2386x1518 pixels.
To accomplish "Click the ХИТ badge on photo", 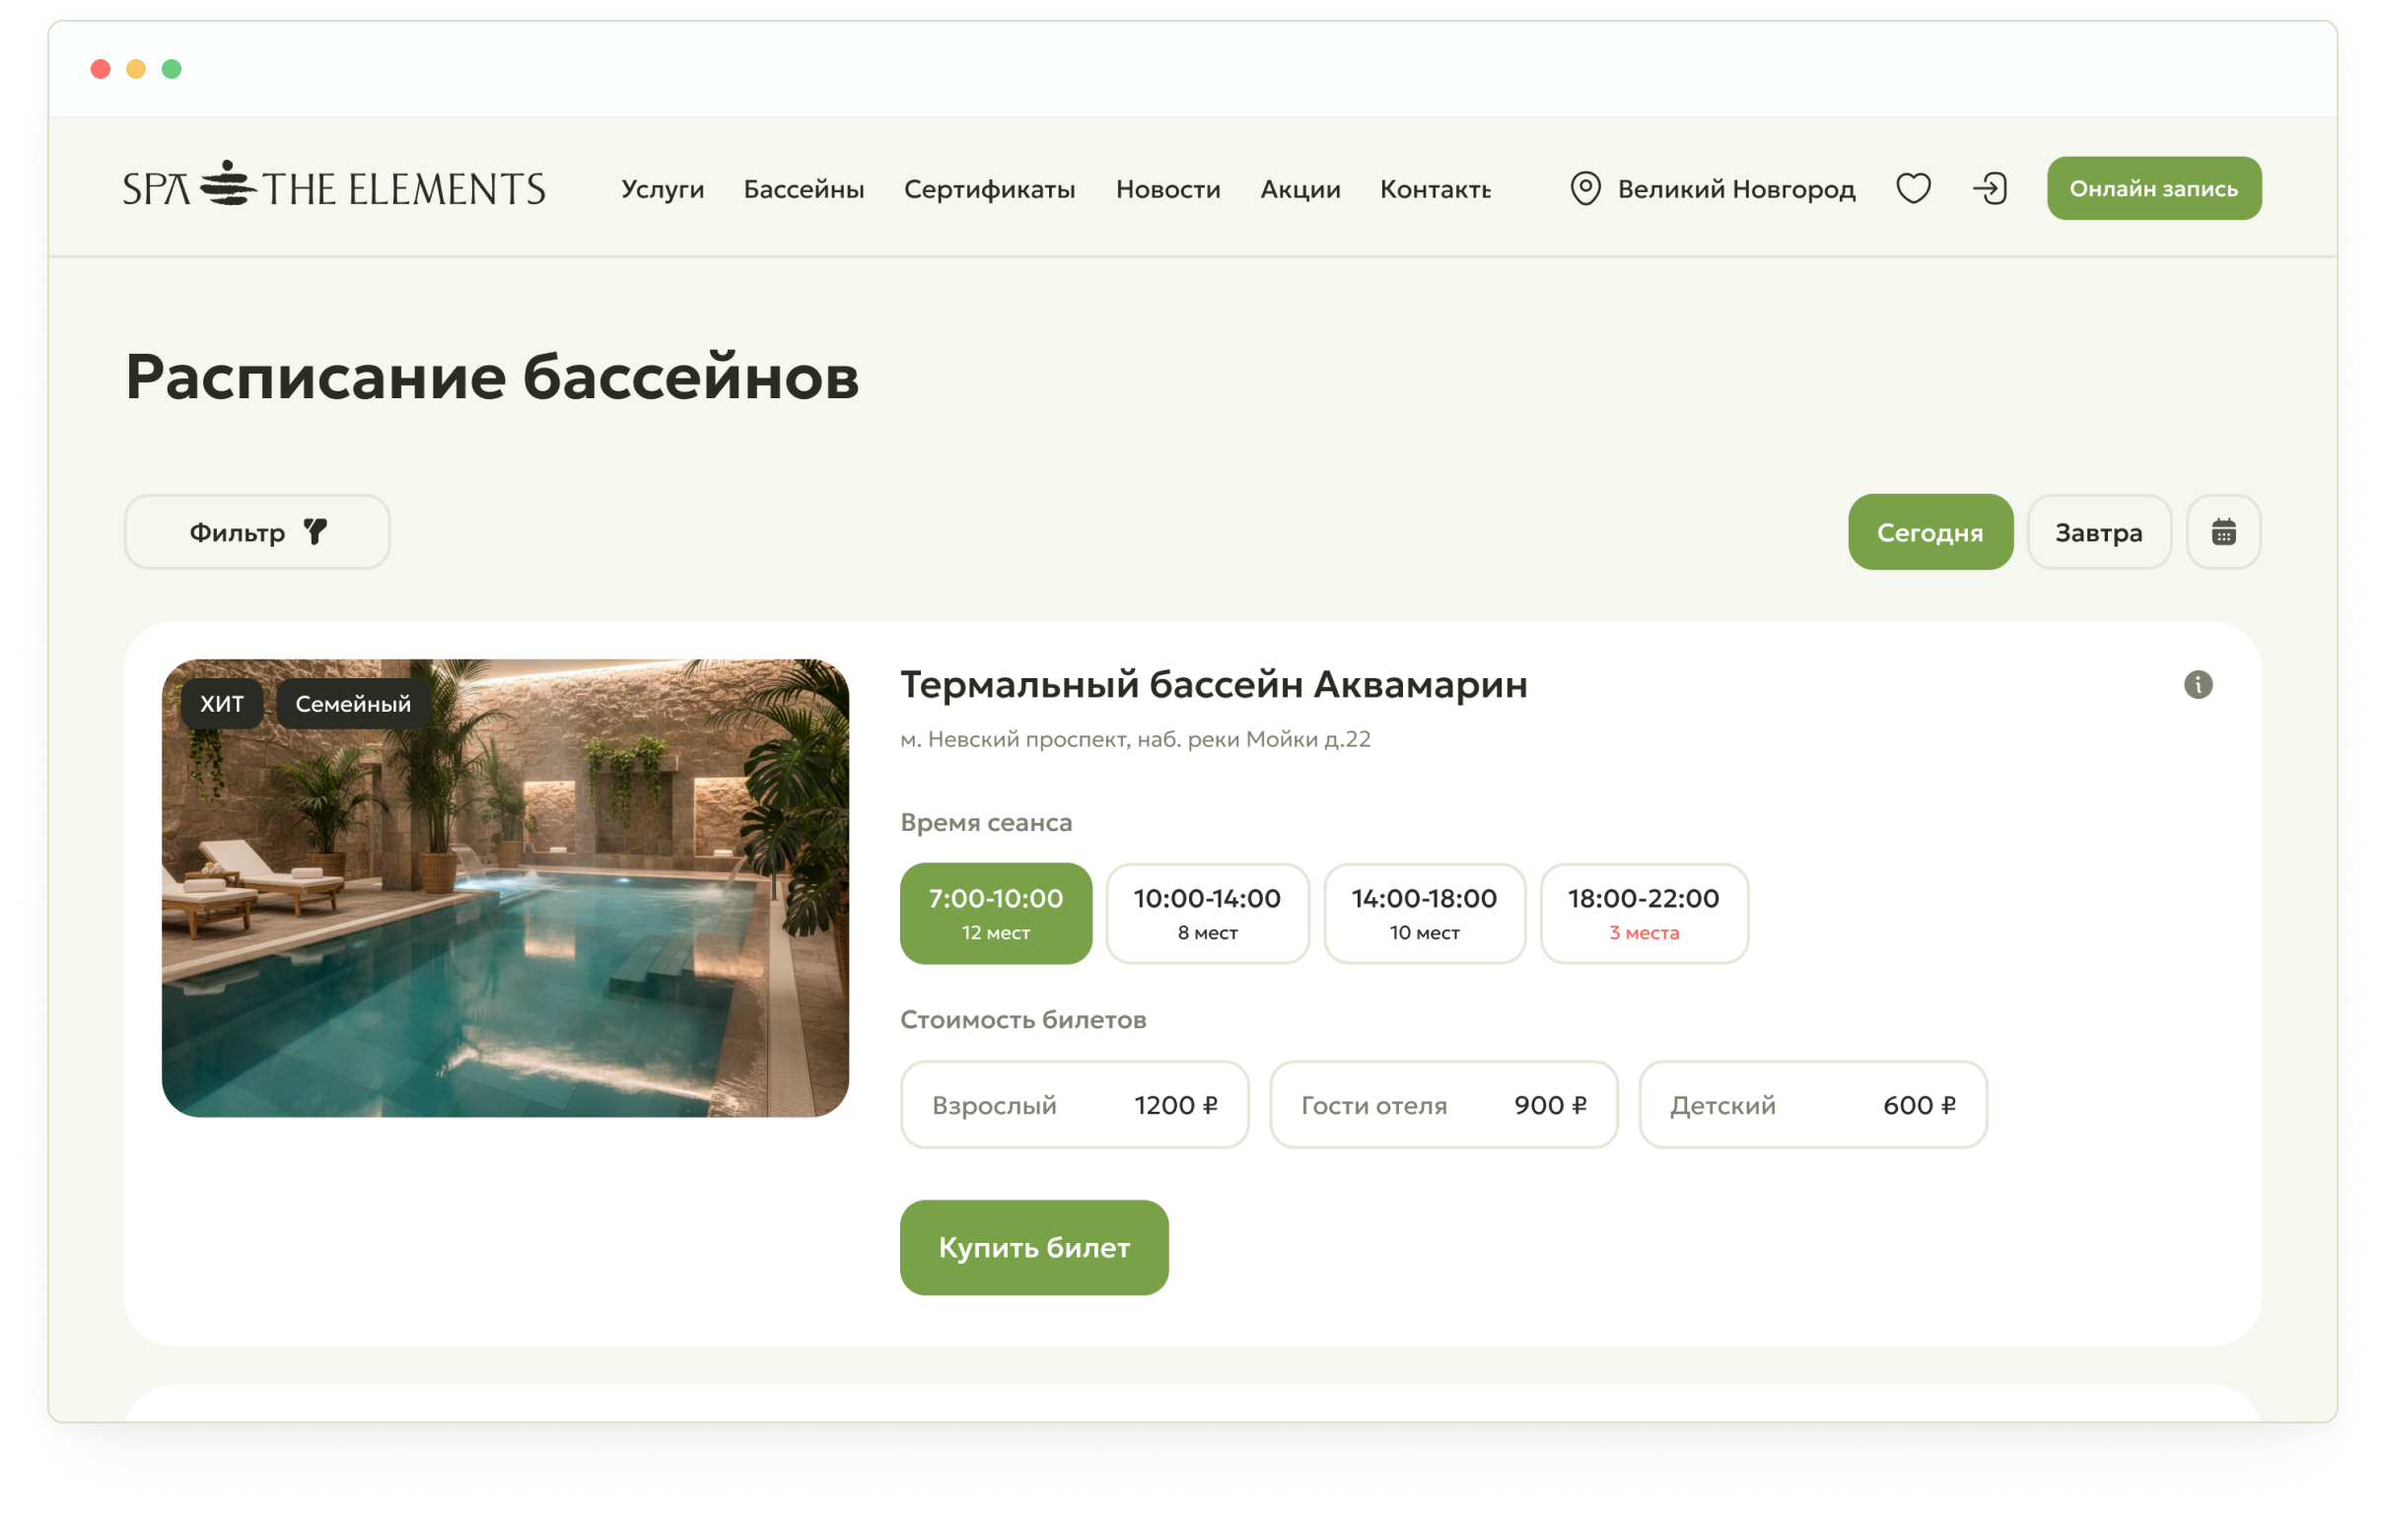I will [x=222, y=704].
